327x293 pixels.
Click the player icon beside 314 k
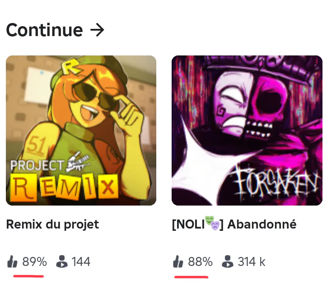pos(228,261)
